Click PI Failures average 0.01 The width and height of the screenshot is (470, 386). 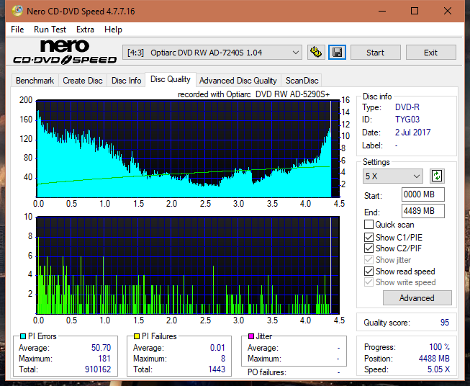[217, 348]
